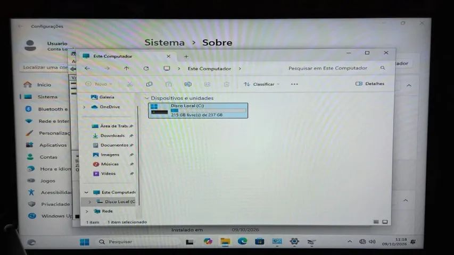Open Sistema in Settings sidebar
The width and height of the screenshot is (454, 255).
point(41,97)
